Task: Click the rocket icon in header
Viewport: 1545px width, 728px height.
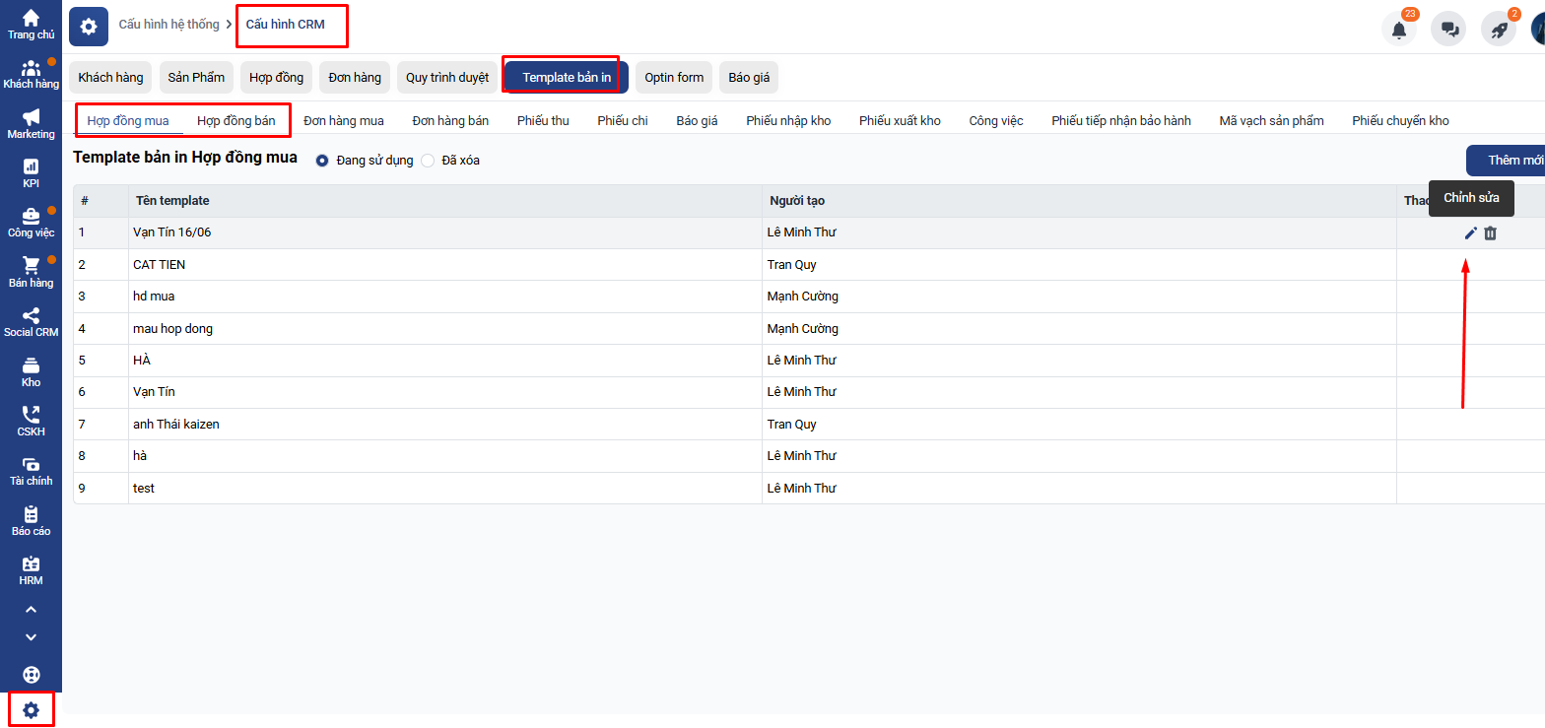Action: click(x=1499, y=29)
